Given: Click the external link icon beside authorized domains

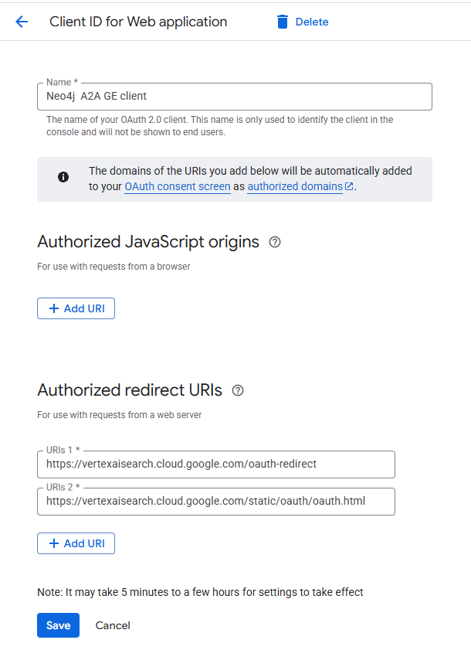Looking at the screenshot, I should coord(349,186).
